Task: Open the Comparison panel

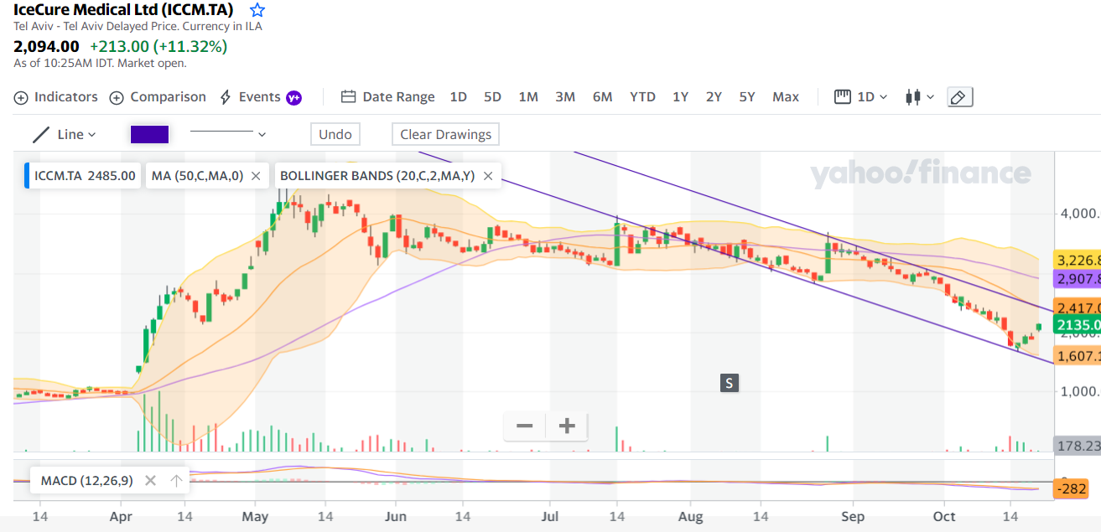Action: tap(158, 97)
